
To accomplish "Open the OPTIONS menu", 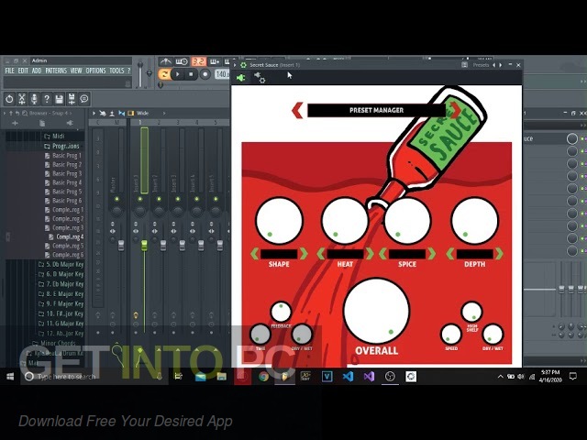I will pos(95,71).
